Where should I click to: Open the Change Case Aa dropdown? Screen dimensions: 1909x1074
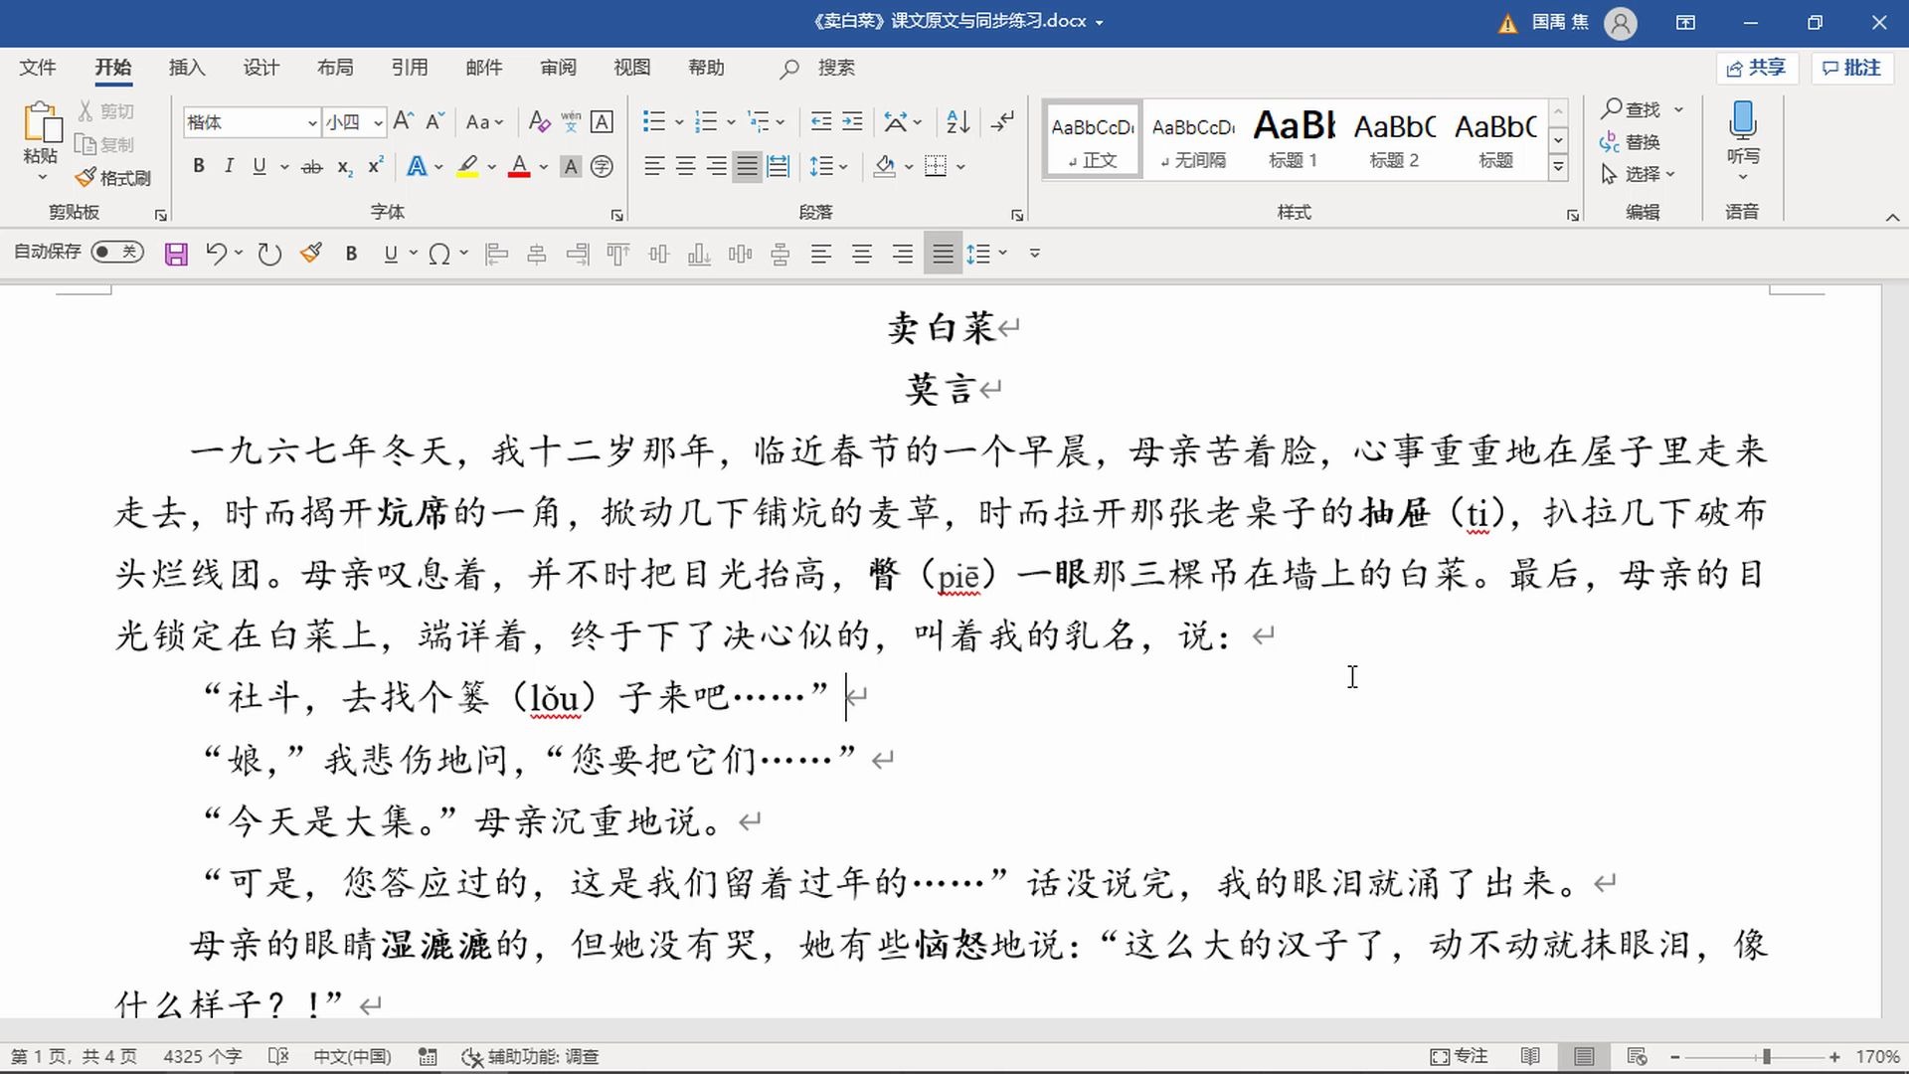pos(484,122)
